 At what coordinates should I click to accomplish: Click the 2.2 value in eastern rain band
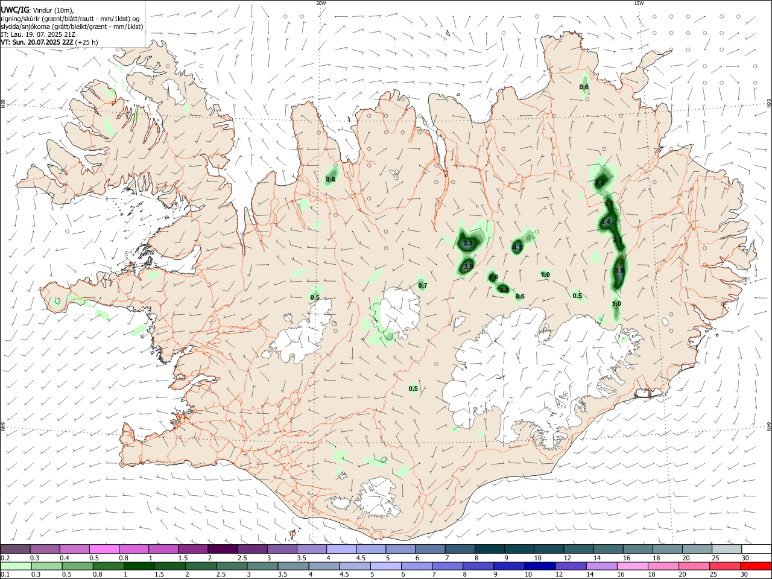coord(600,182)
